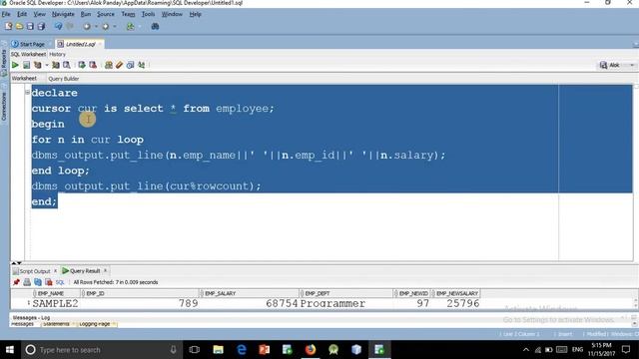Open the Source menu
Viewport: 639px width, 359px height.
(x=106, y=14)
